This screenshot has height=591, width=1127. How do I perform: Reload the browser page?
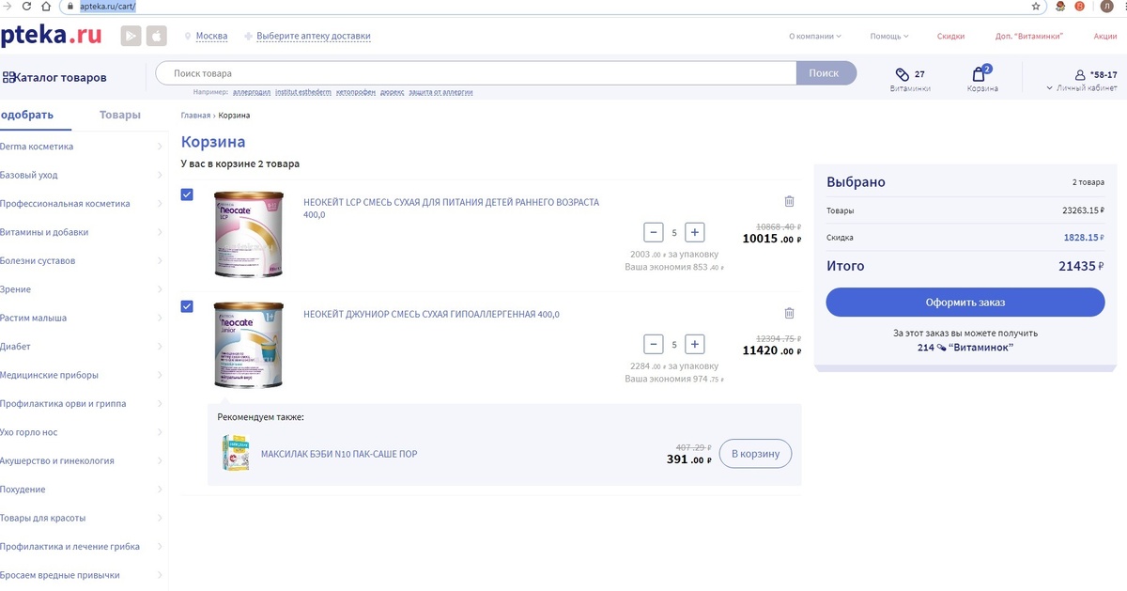point(26,6)
